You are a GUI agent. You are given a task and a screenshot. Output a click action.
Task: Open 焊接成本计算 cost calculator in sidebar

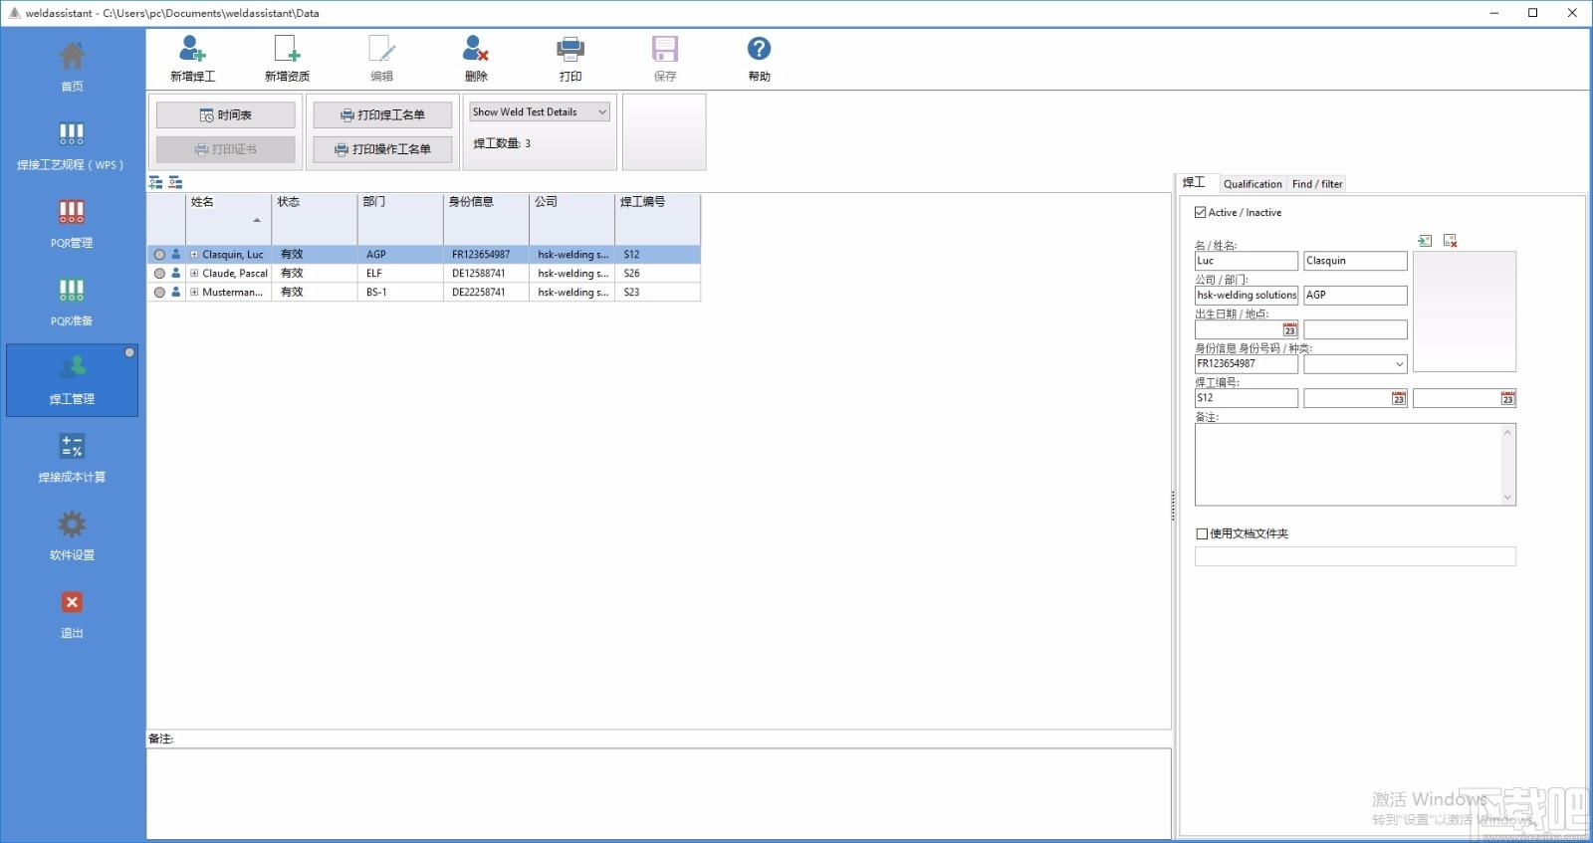point(72,457)
